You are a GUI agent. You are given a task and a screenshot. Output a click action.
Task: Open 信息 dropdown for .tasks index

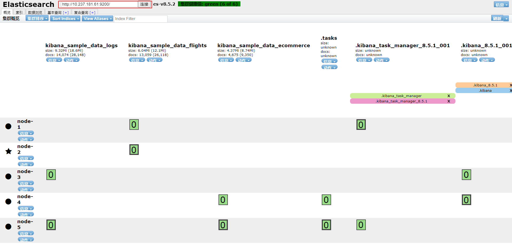click(x=330, y=61)
